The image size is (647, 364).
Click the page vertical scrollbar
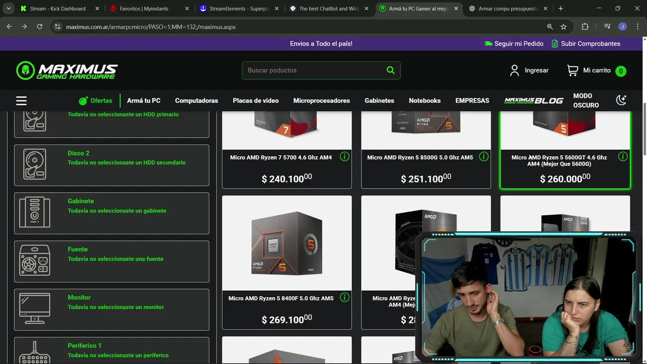[x=644, y=129]
